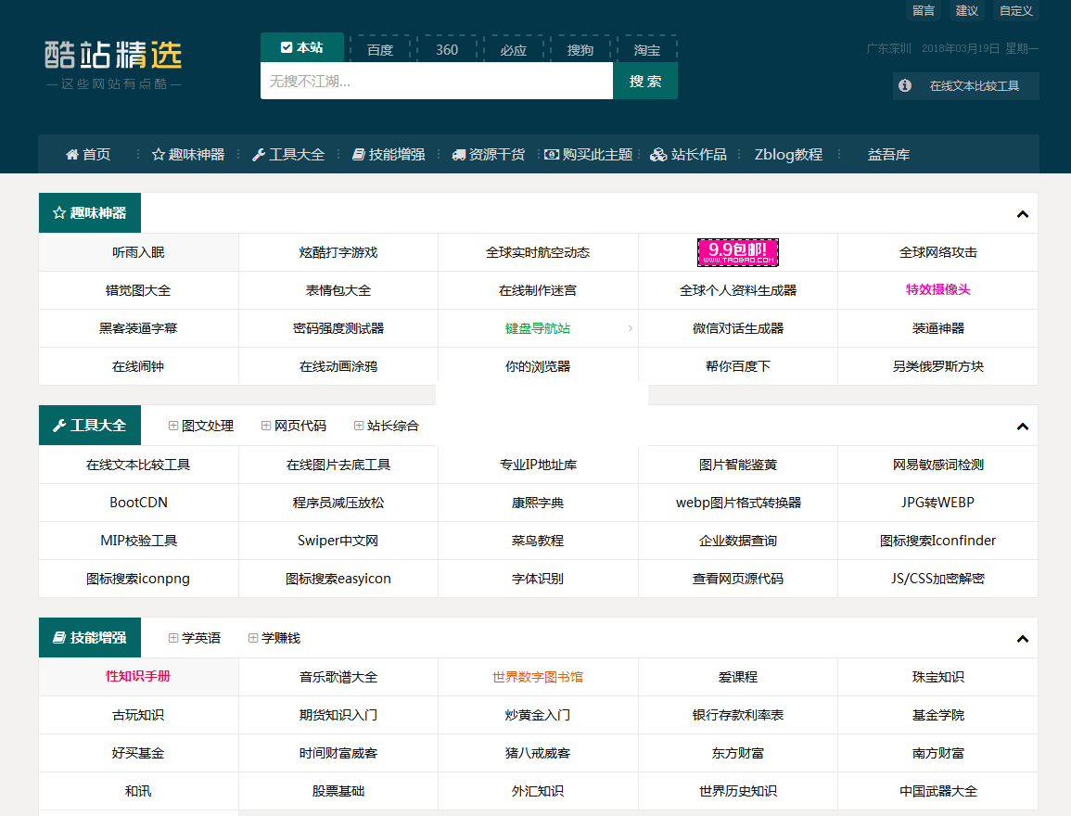
Task: Focus the 无搜不江湖 search input field
Action: [x=436, y=82]
